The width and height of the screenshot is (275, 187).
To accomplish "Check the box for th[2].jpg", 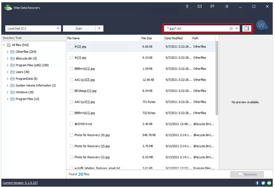I will (71, 47).
